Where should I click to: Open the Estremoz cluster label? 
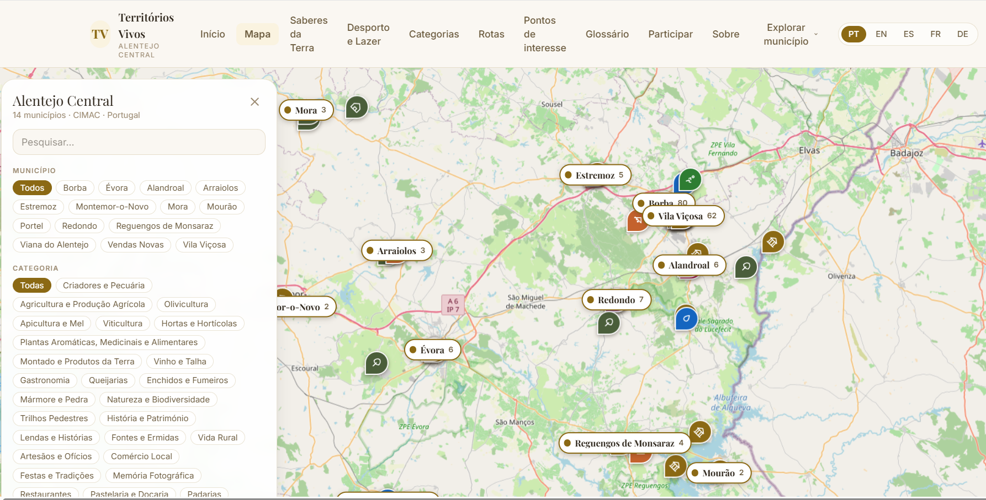click(x=595, y=175)
